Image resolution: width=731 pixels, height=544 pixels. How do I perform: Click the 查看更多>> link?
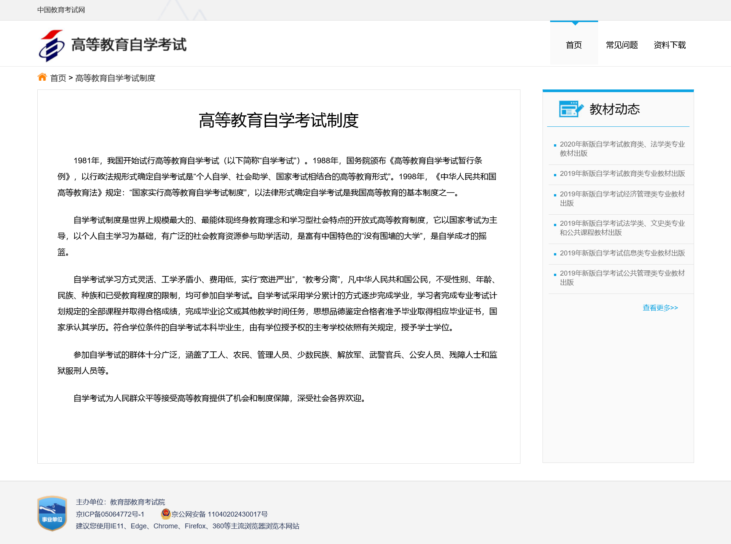[660, 308]
